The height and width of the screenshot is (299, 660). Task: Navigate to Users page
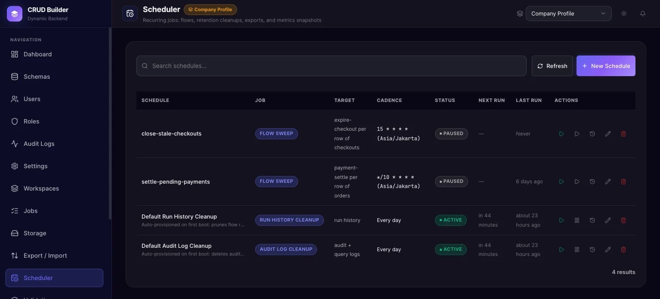pos(54,99)
